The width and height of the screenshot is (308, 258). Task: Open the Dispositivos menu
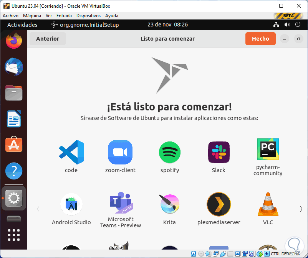(88, 16)
